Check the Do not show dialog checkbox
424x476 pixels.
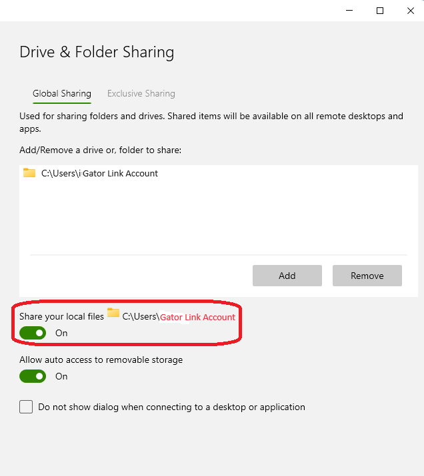(26, 407)
